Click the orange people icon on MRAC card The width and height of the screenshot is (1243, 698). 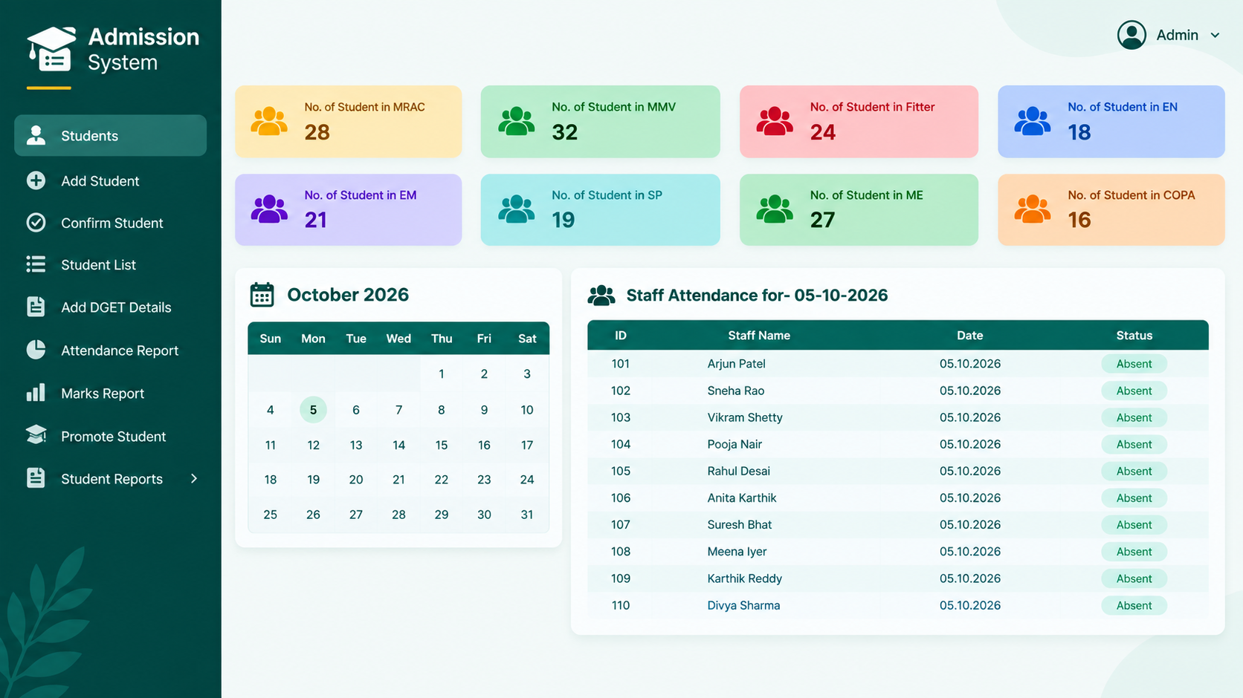[x=269, y=121]
